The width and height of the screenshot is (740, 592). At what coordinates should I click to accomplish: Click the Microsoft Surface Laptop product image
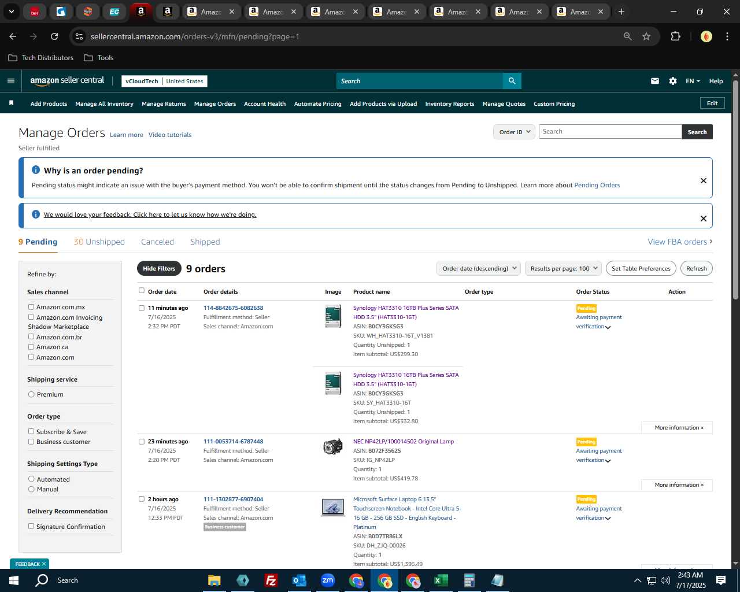click(333, 508)
